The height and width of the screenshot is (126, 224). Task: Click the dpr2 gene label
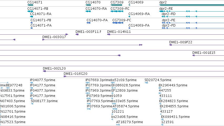click(163, 2)
